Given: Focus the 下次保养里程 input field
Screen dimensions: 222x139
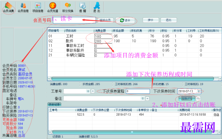Looking at the screenshot, I should pyautogui.click(x=138, y=91).
